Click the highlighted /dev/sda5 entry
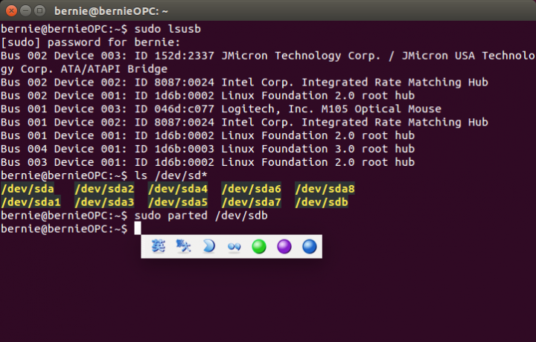 [178, 202]
